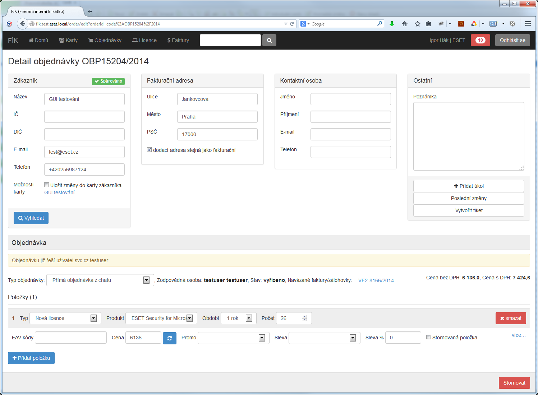Viewport: 538px width, 395px height.
Task: Delete the item with smazat button
Action: click(511, 318)
